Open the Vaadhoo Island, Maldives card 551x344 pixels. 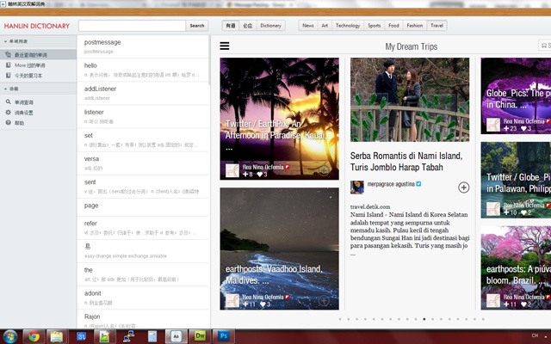[x=279, y=249]
